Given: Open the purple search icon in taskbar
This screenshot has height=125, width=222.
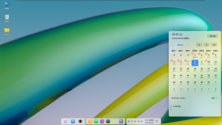Looking at the screenshot, I should (x=121, y=121).
